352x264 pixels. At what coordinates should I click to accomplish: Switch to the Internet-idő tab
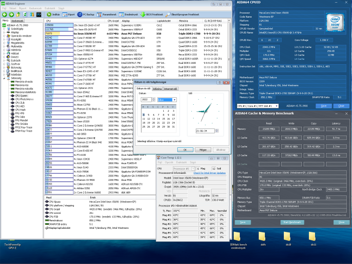(x=170, y=89)
